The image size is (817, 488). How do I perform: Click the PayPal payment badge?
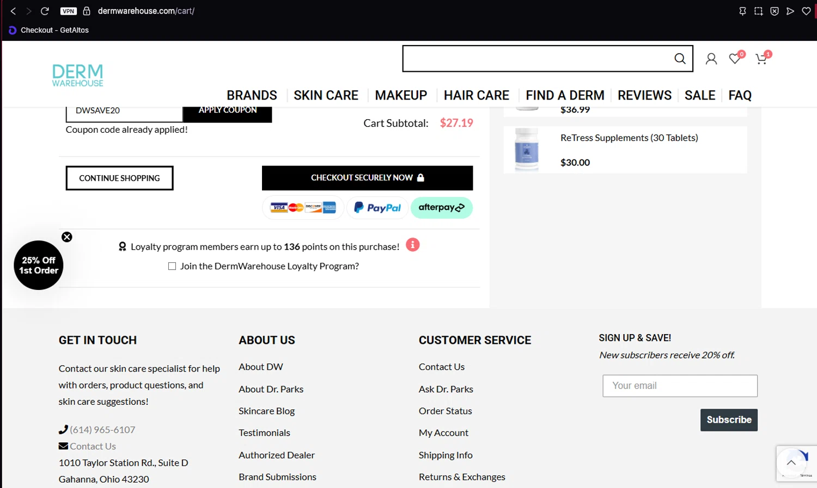click(377, 208)
